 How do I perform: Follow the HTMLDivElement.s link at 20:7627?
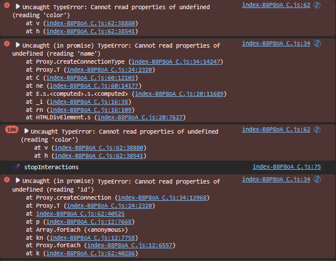[x=140, y=118]
